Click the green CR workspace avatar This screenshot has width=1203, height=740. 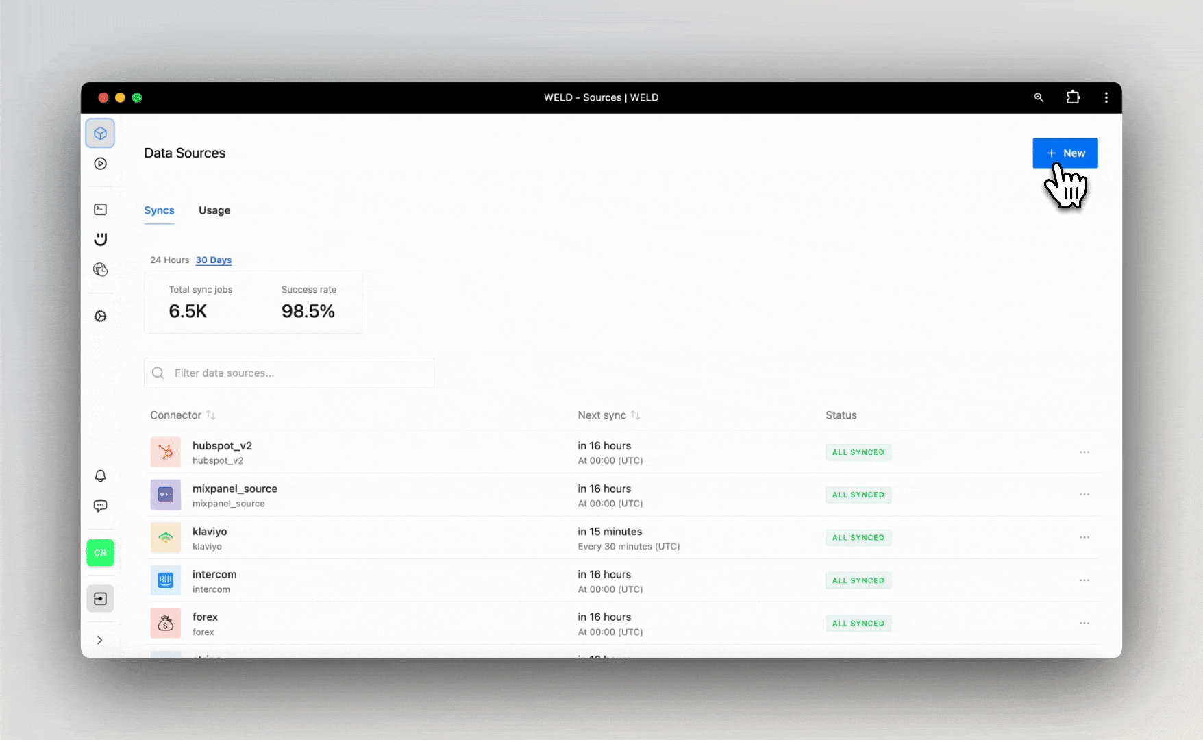pyautogui.click(x=100, y=552)
